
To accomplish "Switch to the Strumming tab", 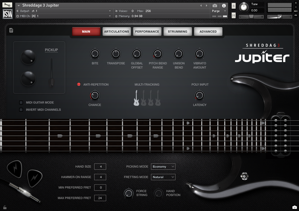I will [x=178, y=31].
